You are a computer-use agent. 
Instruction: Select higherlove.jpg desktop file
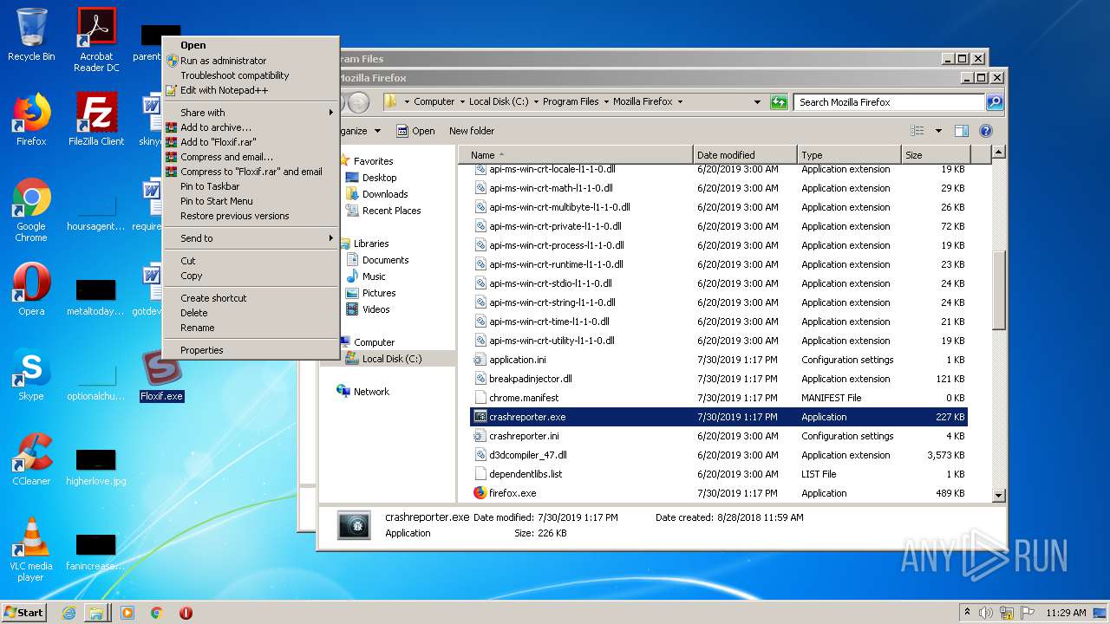tap(96, 466)
